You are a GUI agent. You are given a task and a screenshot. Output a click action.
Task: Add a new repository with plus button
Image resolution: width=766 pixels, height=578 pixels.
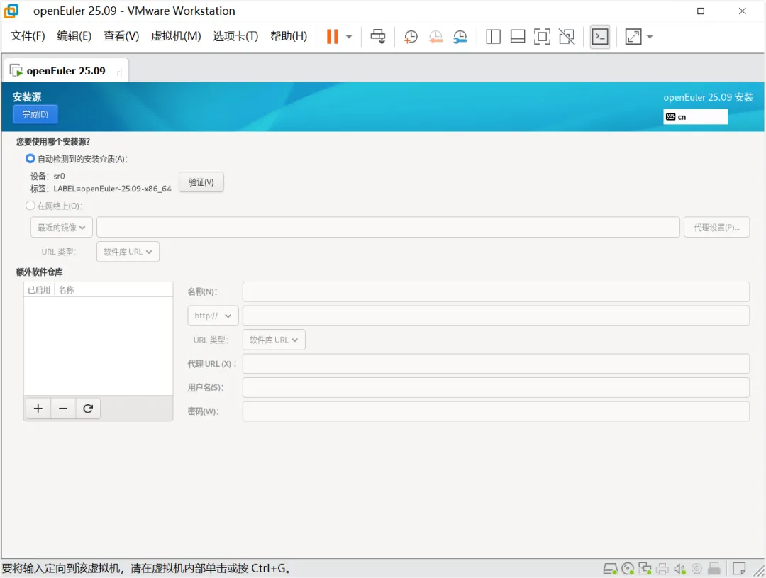pos(38,409)
